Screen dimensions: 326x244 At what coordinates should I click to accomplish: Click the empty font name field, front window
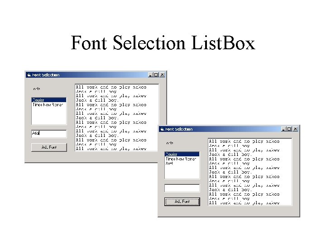click(182, 188)
